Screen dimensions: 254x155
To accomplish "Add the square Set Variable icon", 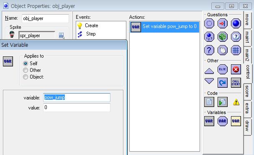I will 209,121.
